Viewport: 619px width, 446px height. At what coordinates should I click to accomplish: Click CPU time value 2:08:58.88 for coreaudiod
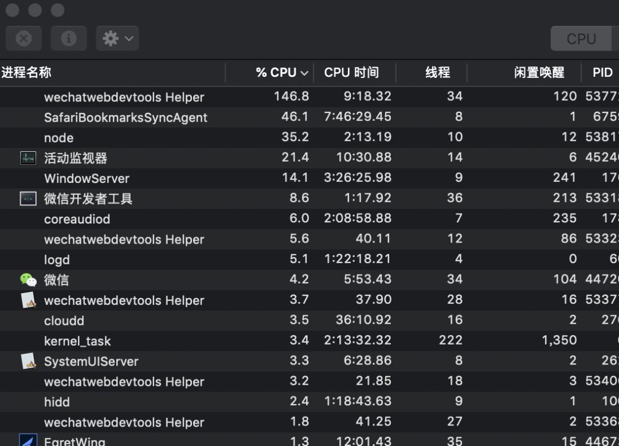[357, 218]
